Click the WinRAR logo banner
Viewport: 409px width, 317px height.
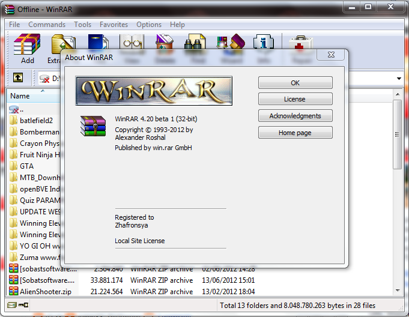click(154, 91)
